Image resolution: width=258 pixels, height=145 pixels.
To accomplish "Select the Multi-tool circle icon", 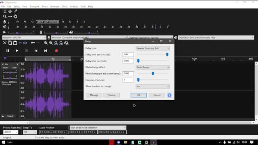I will (15, 17).
